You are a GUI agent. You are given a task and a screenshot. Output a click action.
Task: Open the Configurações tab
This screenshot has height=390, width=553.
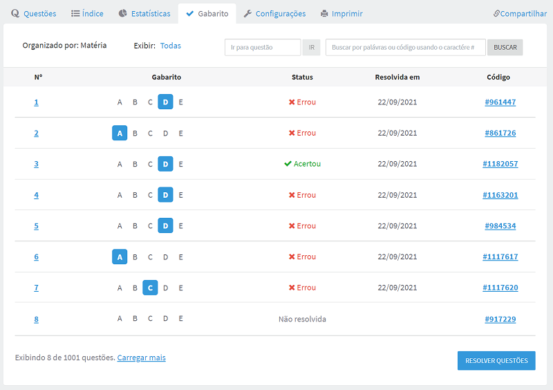(274, 13)
